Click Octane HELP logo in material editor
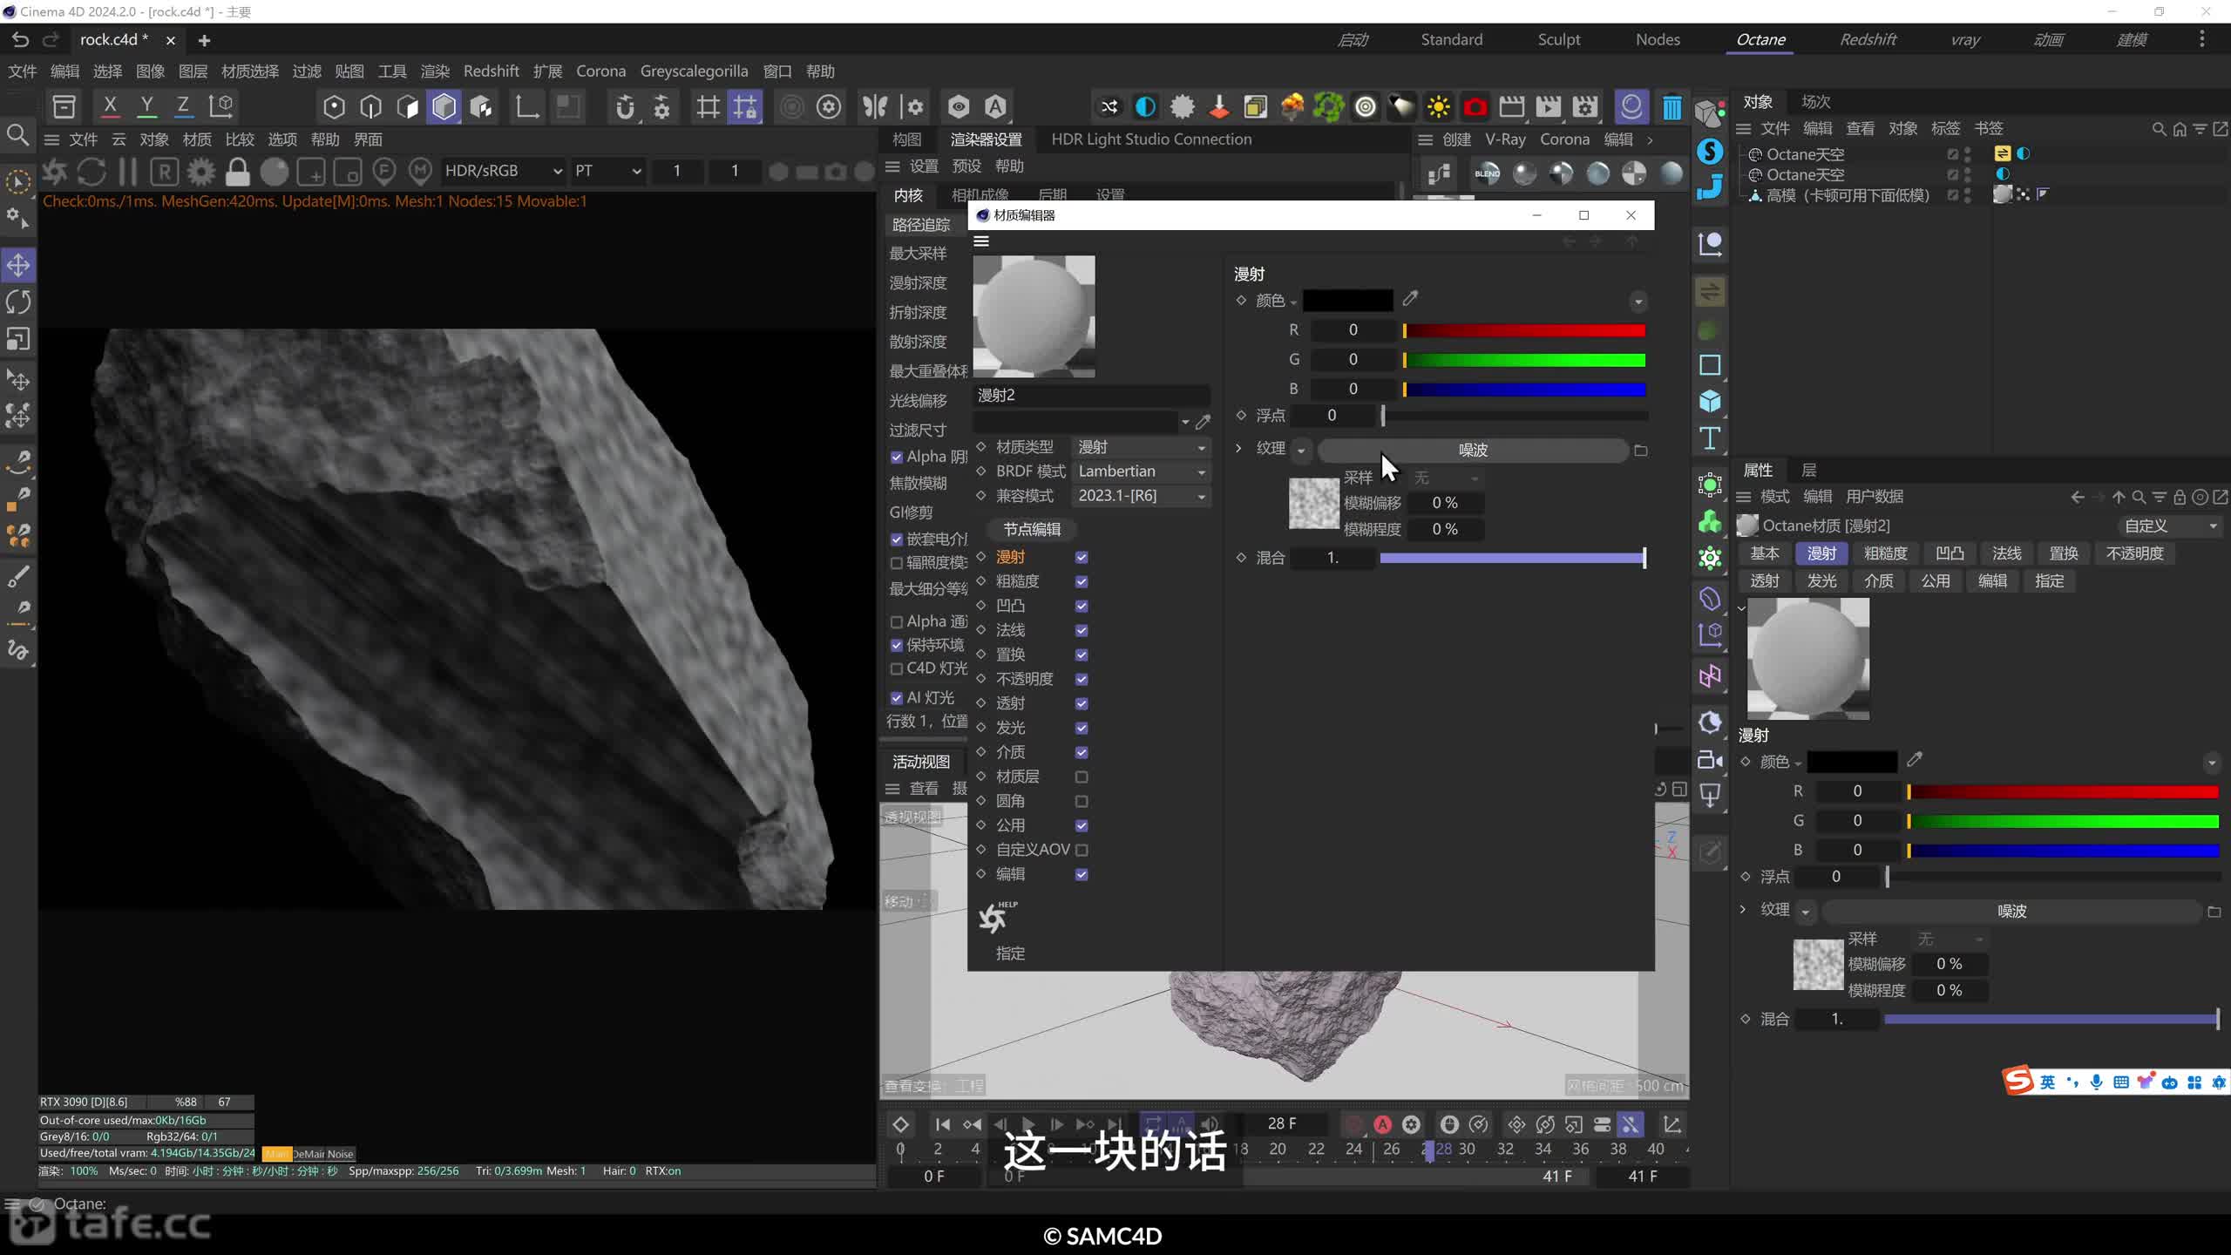The height and width of the screenshot is (1255, 2231). click(x=997, y=917)
